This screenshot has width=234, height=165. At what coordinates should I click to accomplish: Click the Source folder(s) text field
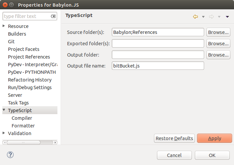click(158, 32)
